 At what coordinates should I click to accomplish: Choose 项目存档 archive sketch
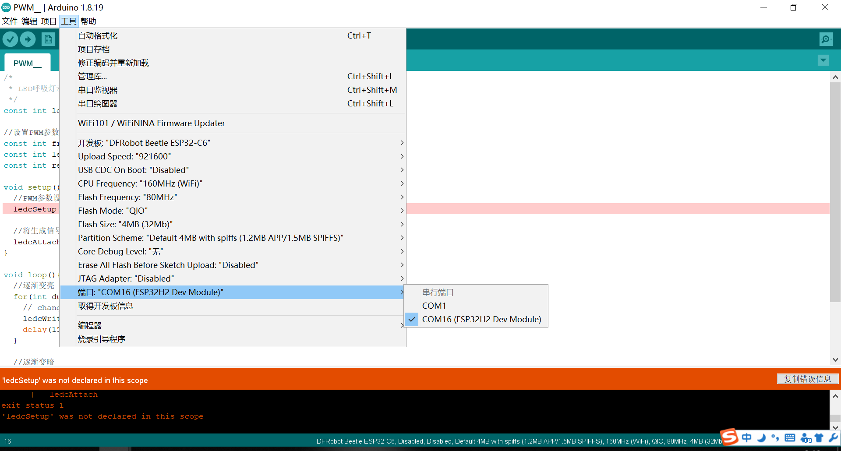[x=233, y=49]
